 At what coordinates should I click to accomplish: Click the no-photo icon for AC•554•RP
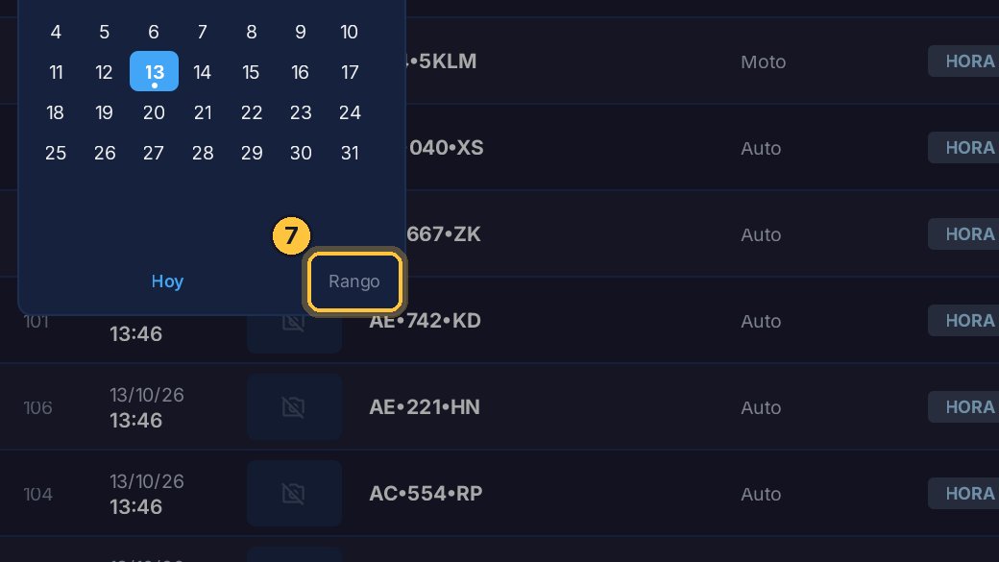pos(294,494)
